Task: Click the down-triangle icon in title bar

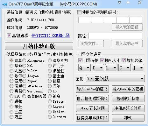Action: pos(120,3)
